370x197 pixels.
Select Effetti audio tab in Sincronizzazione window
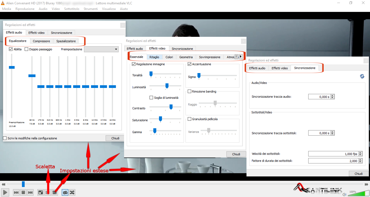[x=257, y=68]
